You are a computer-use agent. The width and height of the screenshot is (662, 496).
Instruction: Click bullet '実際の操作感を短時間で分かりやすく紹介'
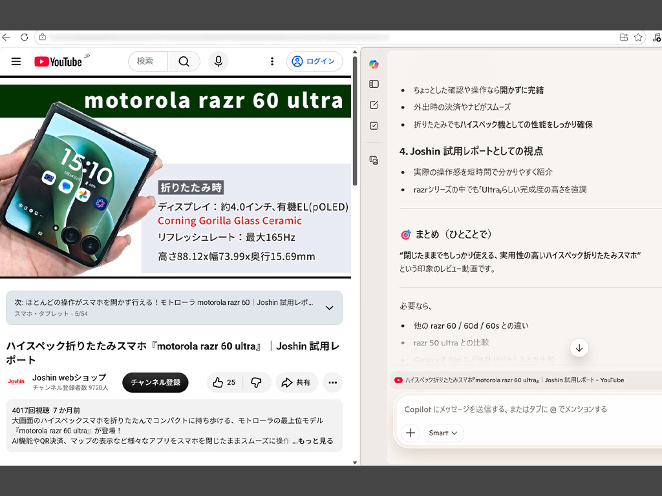pos(482,172)
